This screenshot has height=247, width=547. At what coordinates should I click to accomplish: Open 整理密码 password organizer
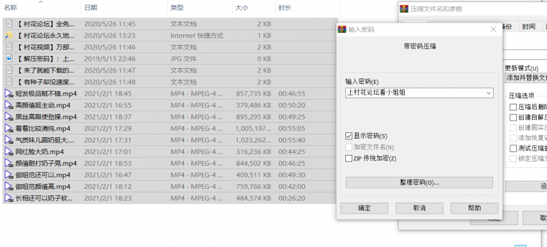419,182
